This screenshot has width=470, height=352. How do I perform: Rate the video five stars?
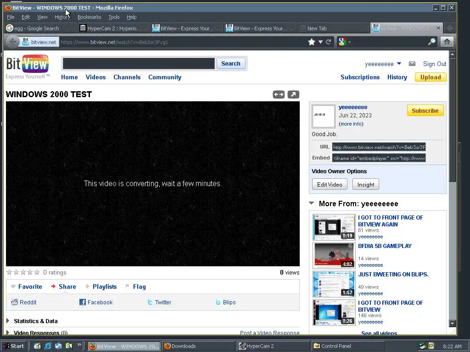click(x=37, y=272)
